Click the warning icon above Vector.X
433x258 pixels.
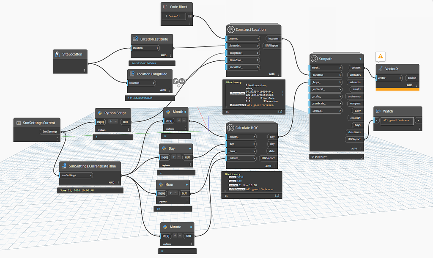point(381,56)
